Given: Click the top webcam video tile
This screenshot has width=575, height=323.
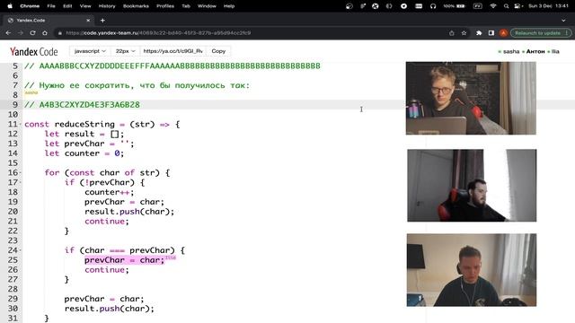Looking at the screenshot, I should pos(471,98).
